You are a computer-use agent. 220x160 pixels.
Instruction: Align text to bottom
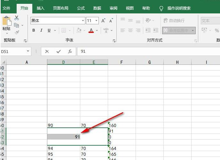[138, 22]
